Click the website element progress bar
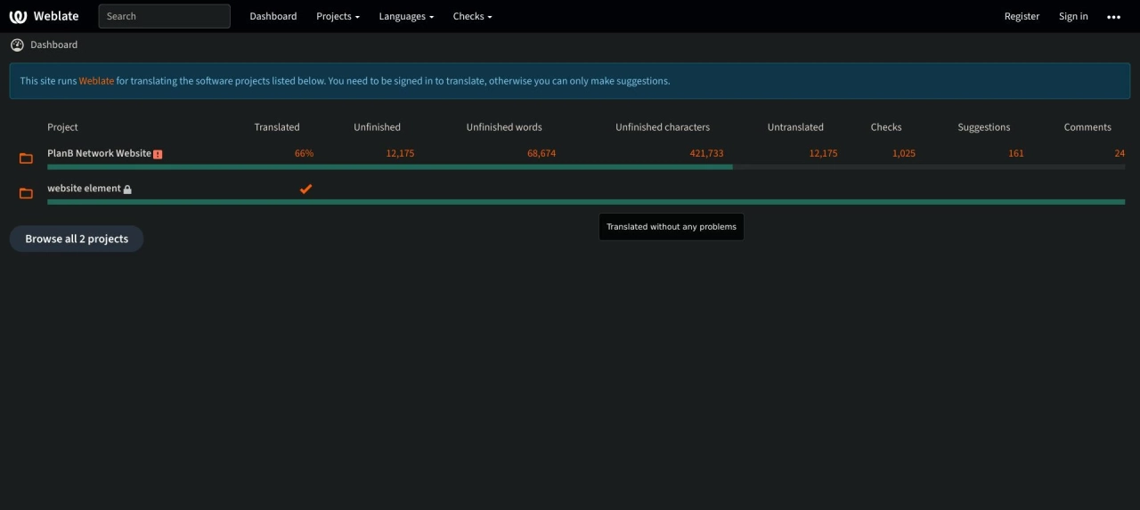This screenshot has width=1140, height=510. click(586, 202)
